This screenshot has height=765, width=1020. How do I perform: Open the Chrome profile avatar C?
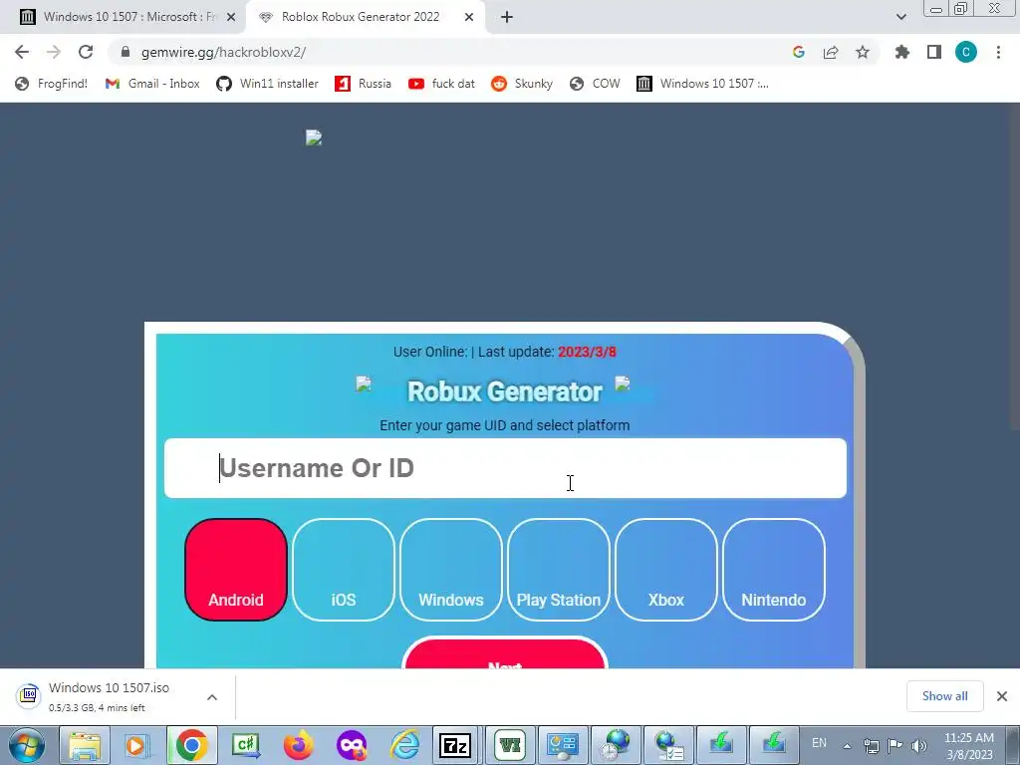coord(966,52)
